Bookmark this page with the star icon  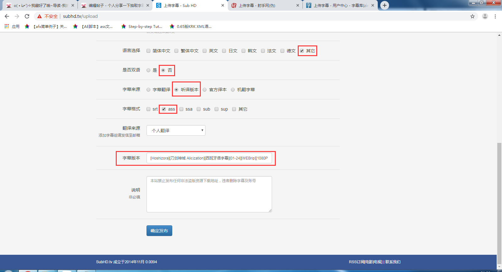(473, 16)
